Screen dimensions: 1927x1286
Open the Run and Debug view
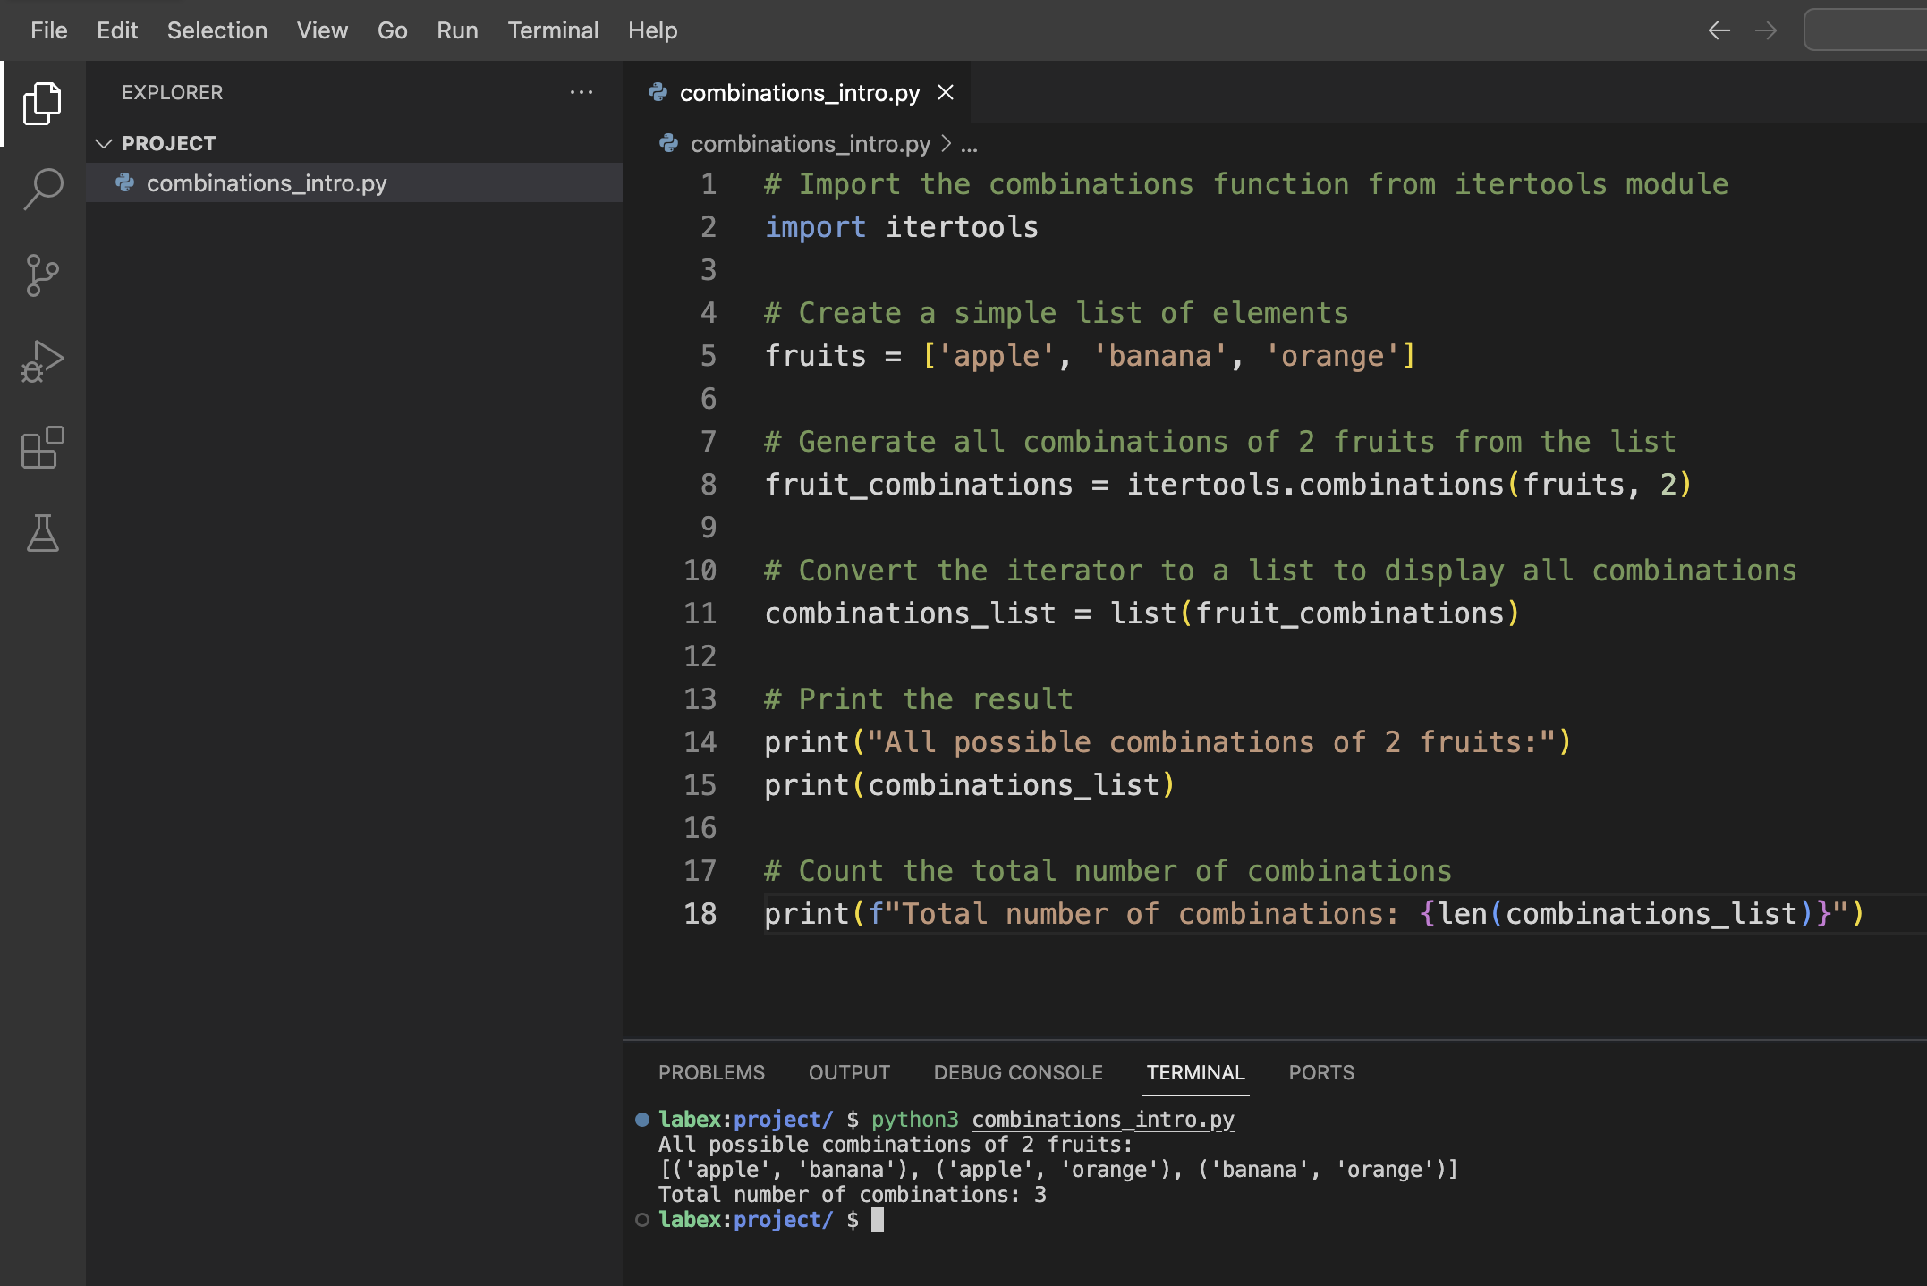click(x=42, y=361)
